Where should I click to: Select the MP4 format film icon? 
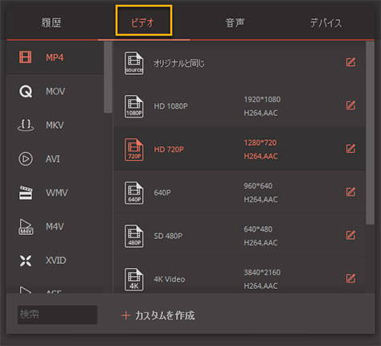click(x=25, y=57)
